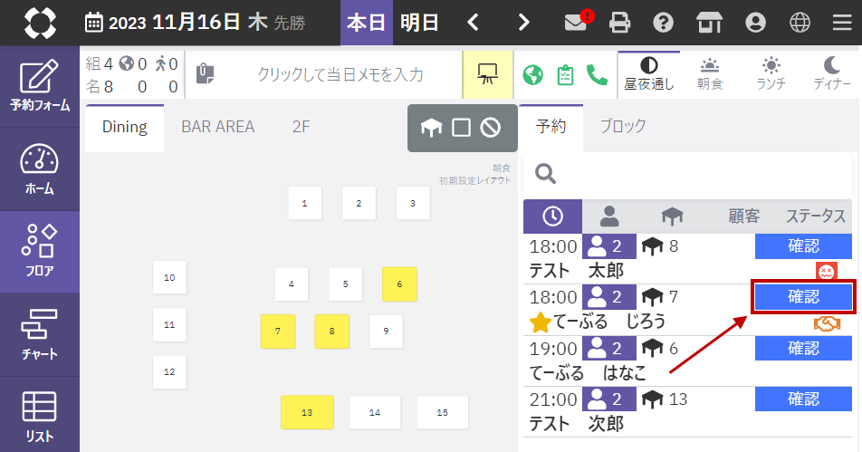Open the help question mark icon
This screenshot has width=862, height=452.
pos(664,23)
